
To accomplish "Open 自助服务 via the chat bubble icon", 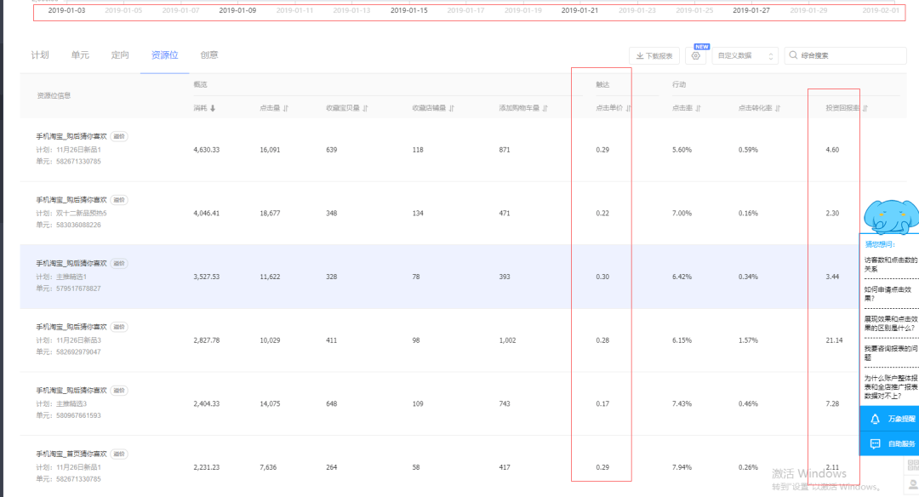I will [876, 443].
